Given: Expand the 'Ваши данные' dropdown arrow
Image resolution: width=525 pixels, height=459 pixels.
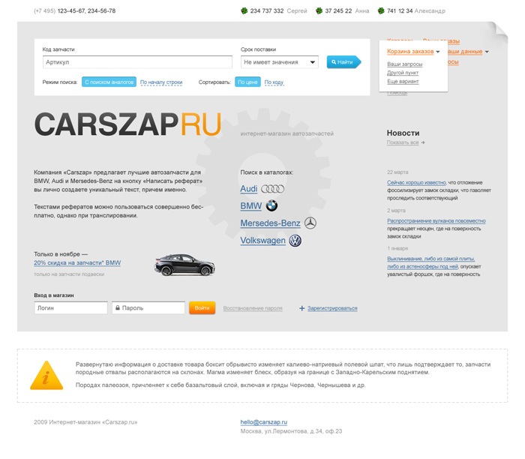Looking at the screenshot, I should [487, 52].
